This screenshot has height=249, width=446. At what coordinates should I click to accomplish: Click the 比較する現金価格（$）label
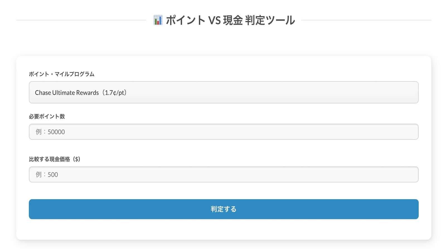coord(55,159)
